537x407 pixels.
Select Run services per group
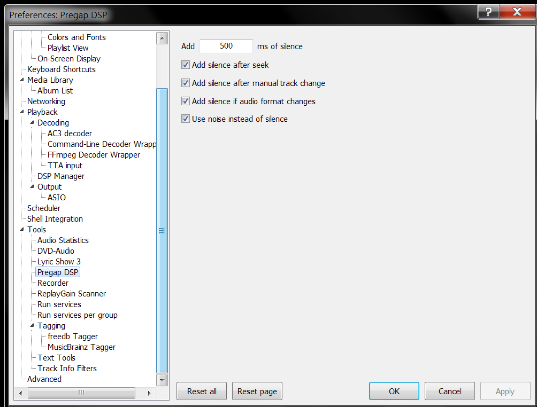[x=78, y=315]
